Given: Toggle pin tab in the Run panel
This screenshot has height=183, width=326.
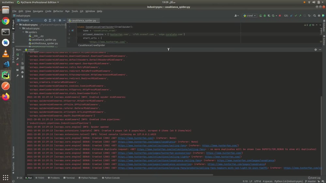Looking at the screenshot, I should [18, 76].
